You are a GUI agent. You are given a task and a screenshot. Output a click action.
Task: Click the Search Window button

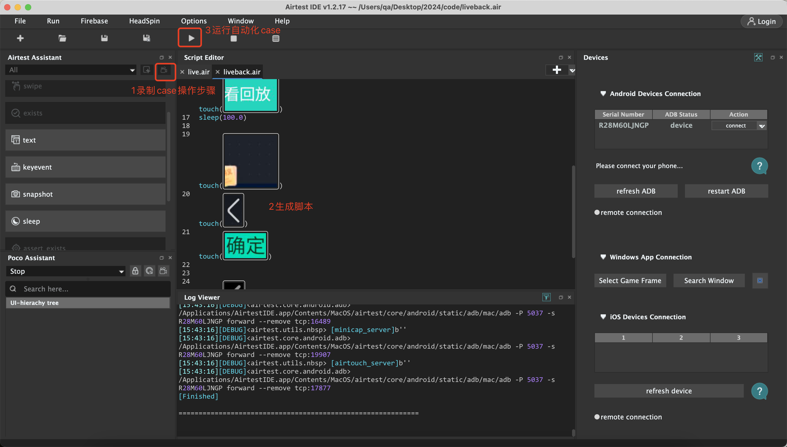point(709,280)
